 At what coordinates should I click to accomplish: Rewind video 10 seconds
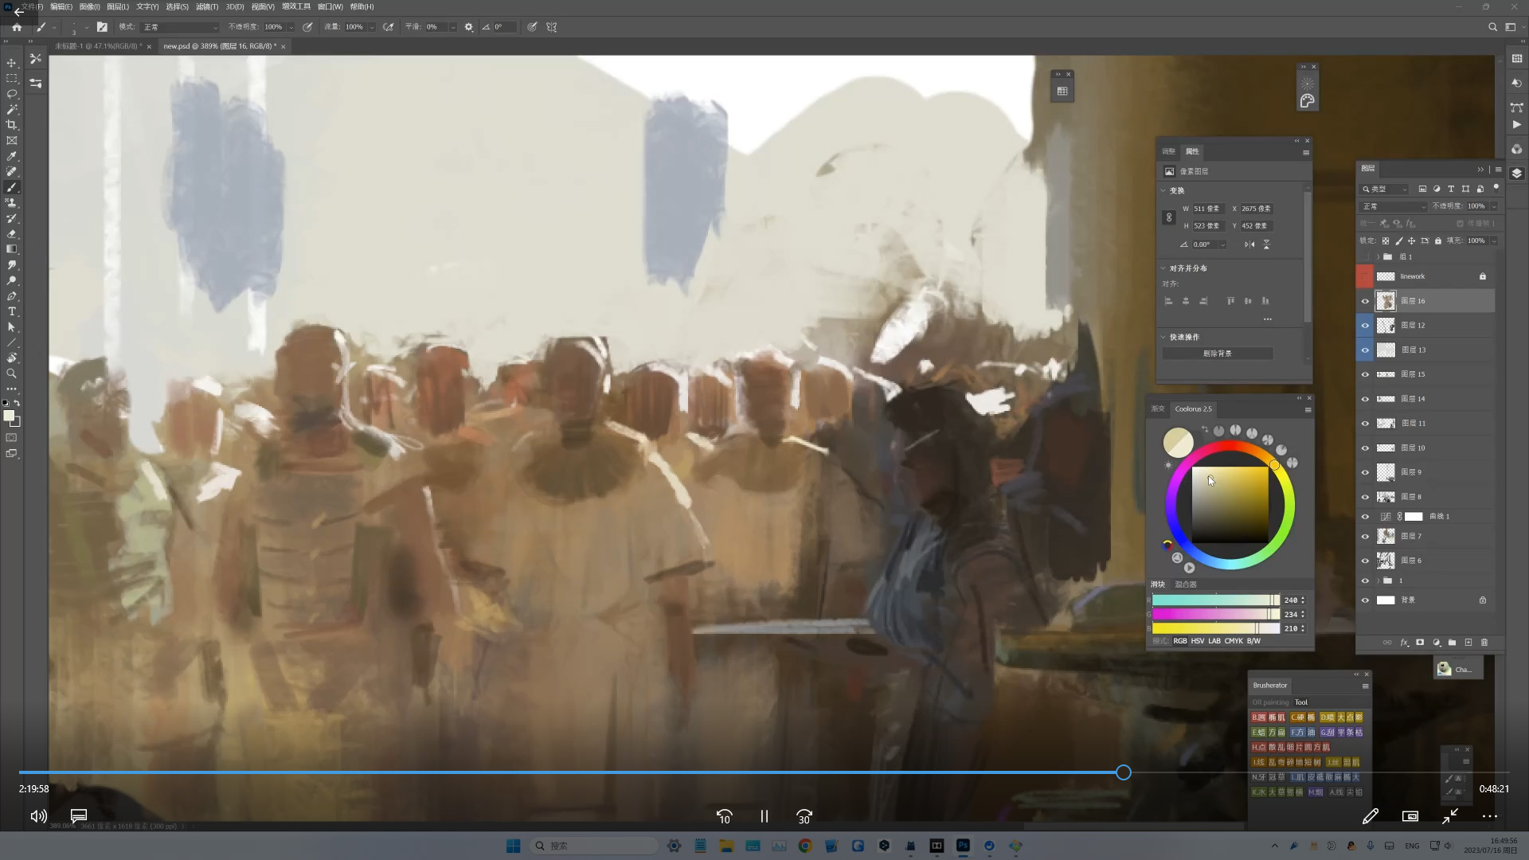(725, 816)
